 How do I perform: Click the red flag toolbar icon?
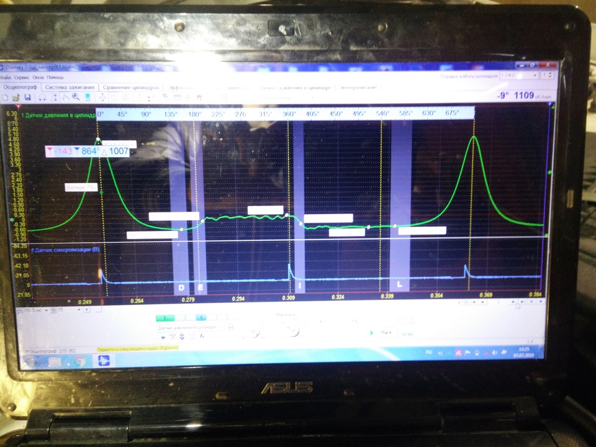click(x=199, y=97)
